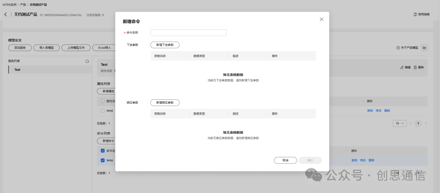This screenshot has width=440, height=193.
Task: Click the 新增命令 dialog title text
Action: pos(131,21)
